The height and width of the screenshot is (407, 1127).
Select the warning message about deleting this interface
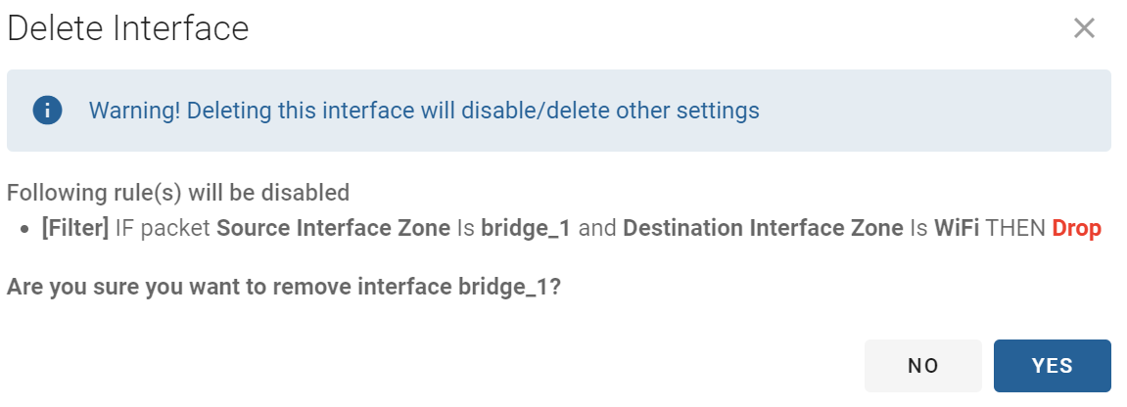pos(424,111)
